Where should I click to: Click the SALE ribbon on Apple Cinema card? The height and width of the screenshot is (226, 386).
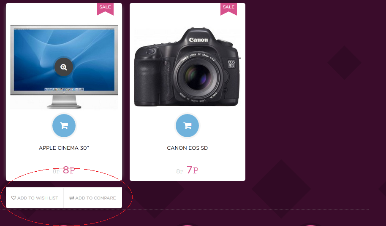click(105, 9)
